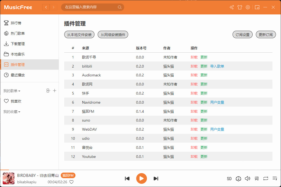Collapse the 我的歌单 section

point(12,91)
